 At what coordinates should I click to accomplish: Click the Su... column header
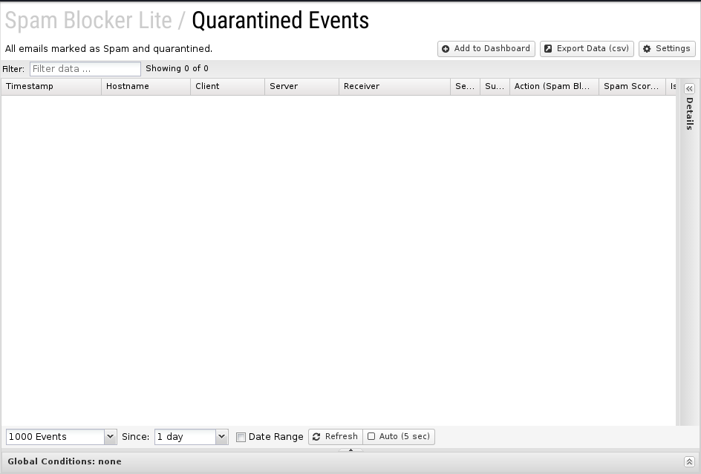495,86
